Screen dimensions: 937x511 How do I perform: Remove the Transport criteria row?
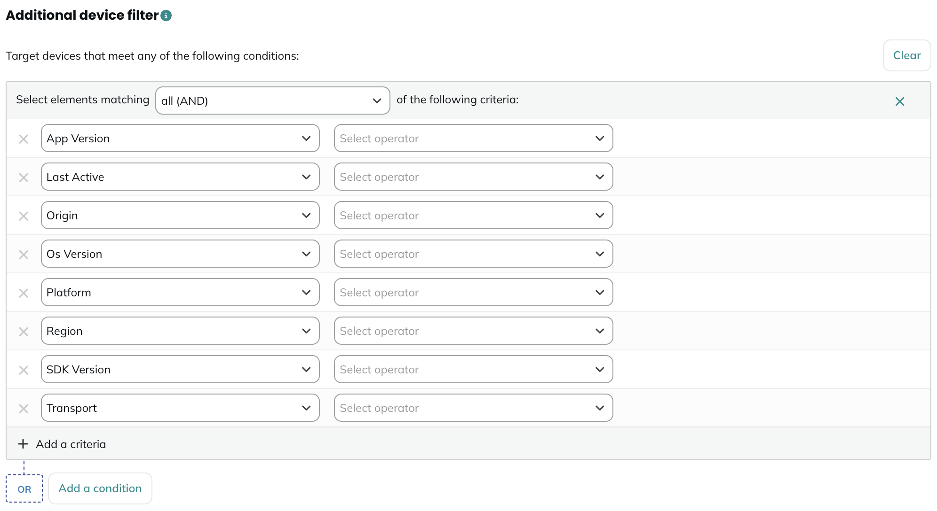coord(24,409)
